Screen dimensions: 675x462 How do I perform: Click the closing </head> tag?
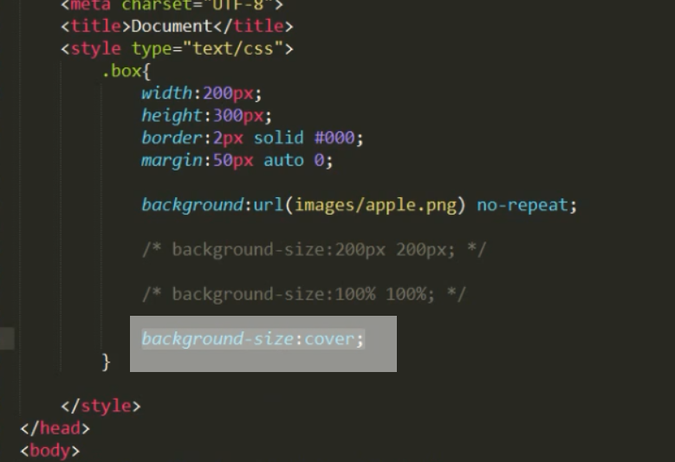[55, 428]
